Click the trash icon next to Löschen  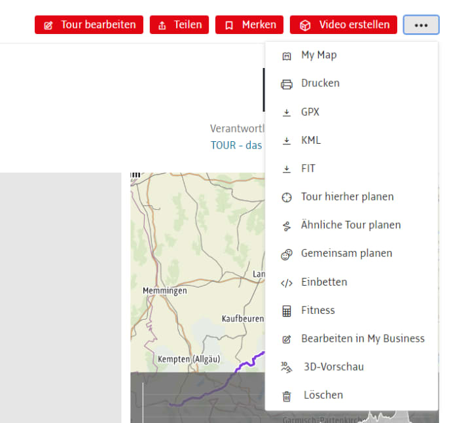286,396
